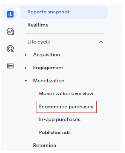
Task: Open the Advertising cursor-target icon
Action: [10, 49]
